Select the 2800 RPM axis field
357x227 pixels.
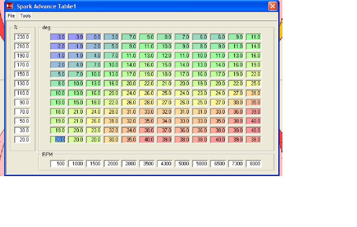point(129,163)
